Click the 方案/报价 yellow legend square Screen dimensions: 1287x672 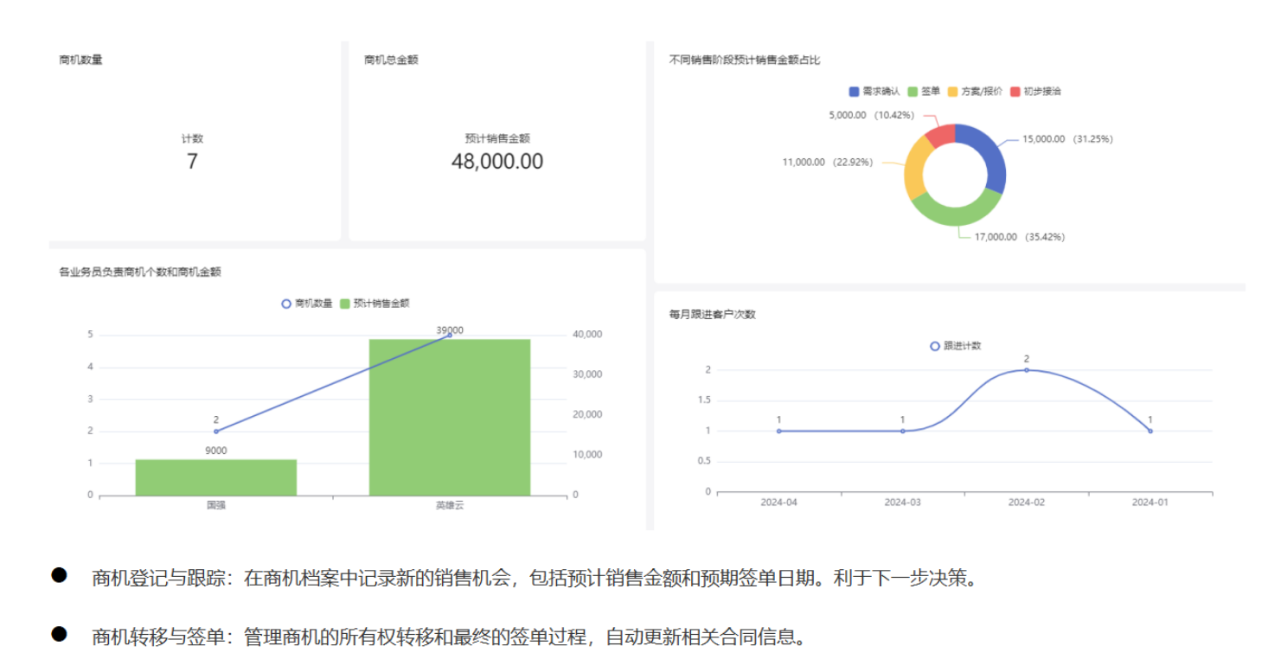[952, 91]
